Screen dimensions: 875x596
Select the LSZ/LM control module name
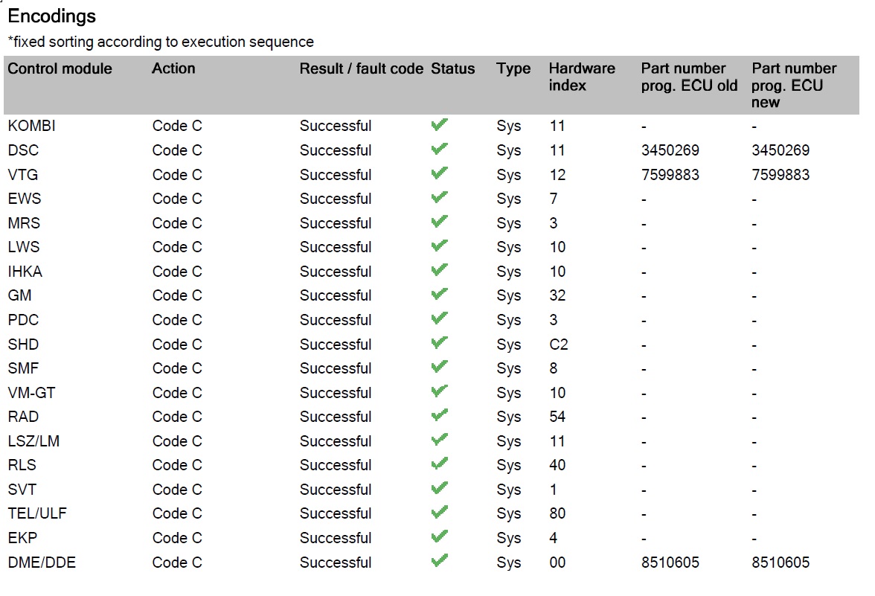tap(33, 441)
